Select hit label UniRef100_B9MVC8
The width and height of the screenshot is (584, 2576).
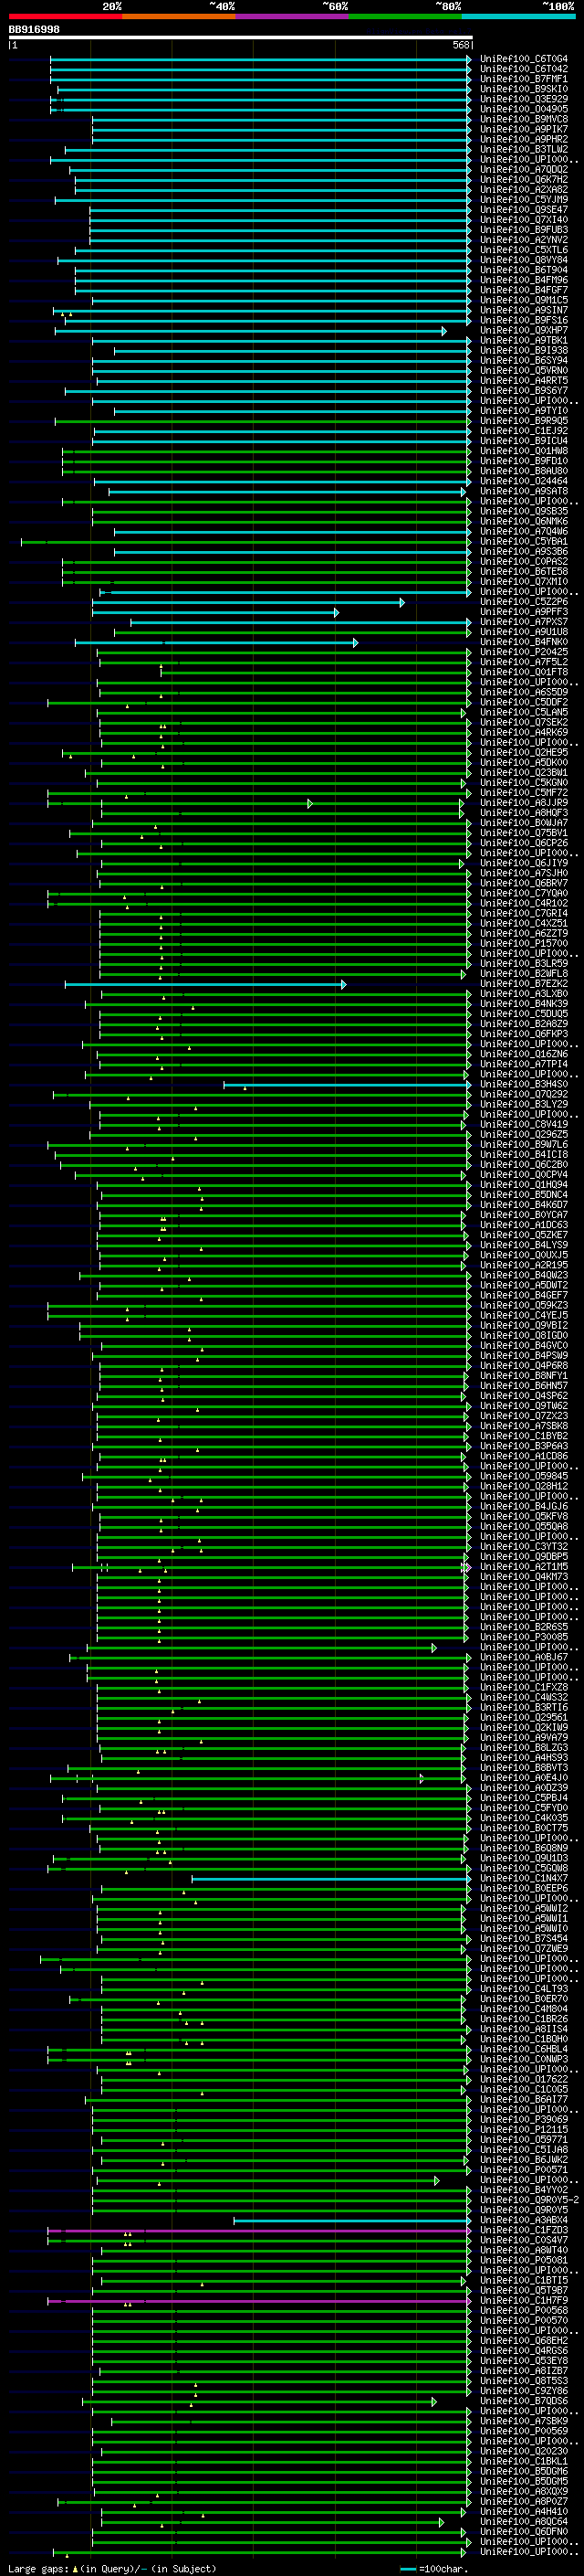(x=524, y=119)
